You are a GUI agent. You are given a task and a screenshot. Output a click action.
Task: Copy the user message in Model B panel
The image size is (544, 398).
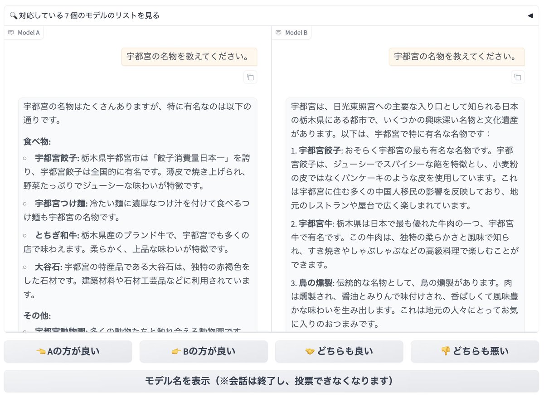(x=518, y=77)
